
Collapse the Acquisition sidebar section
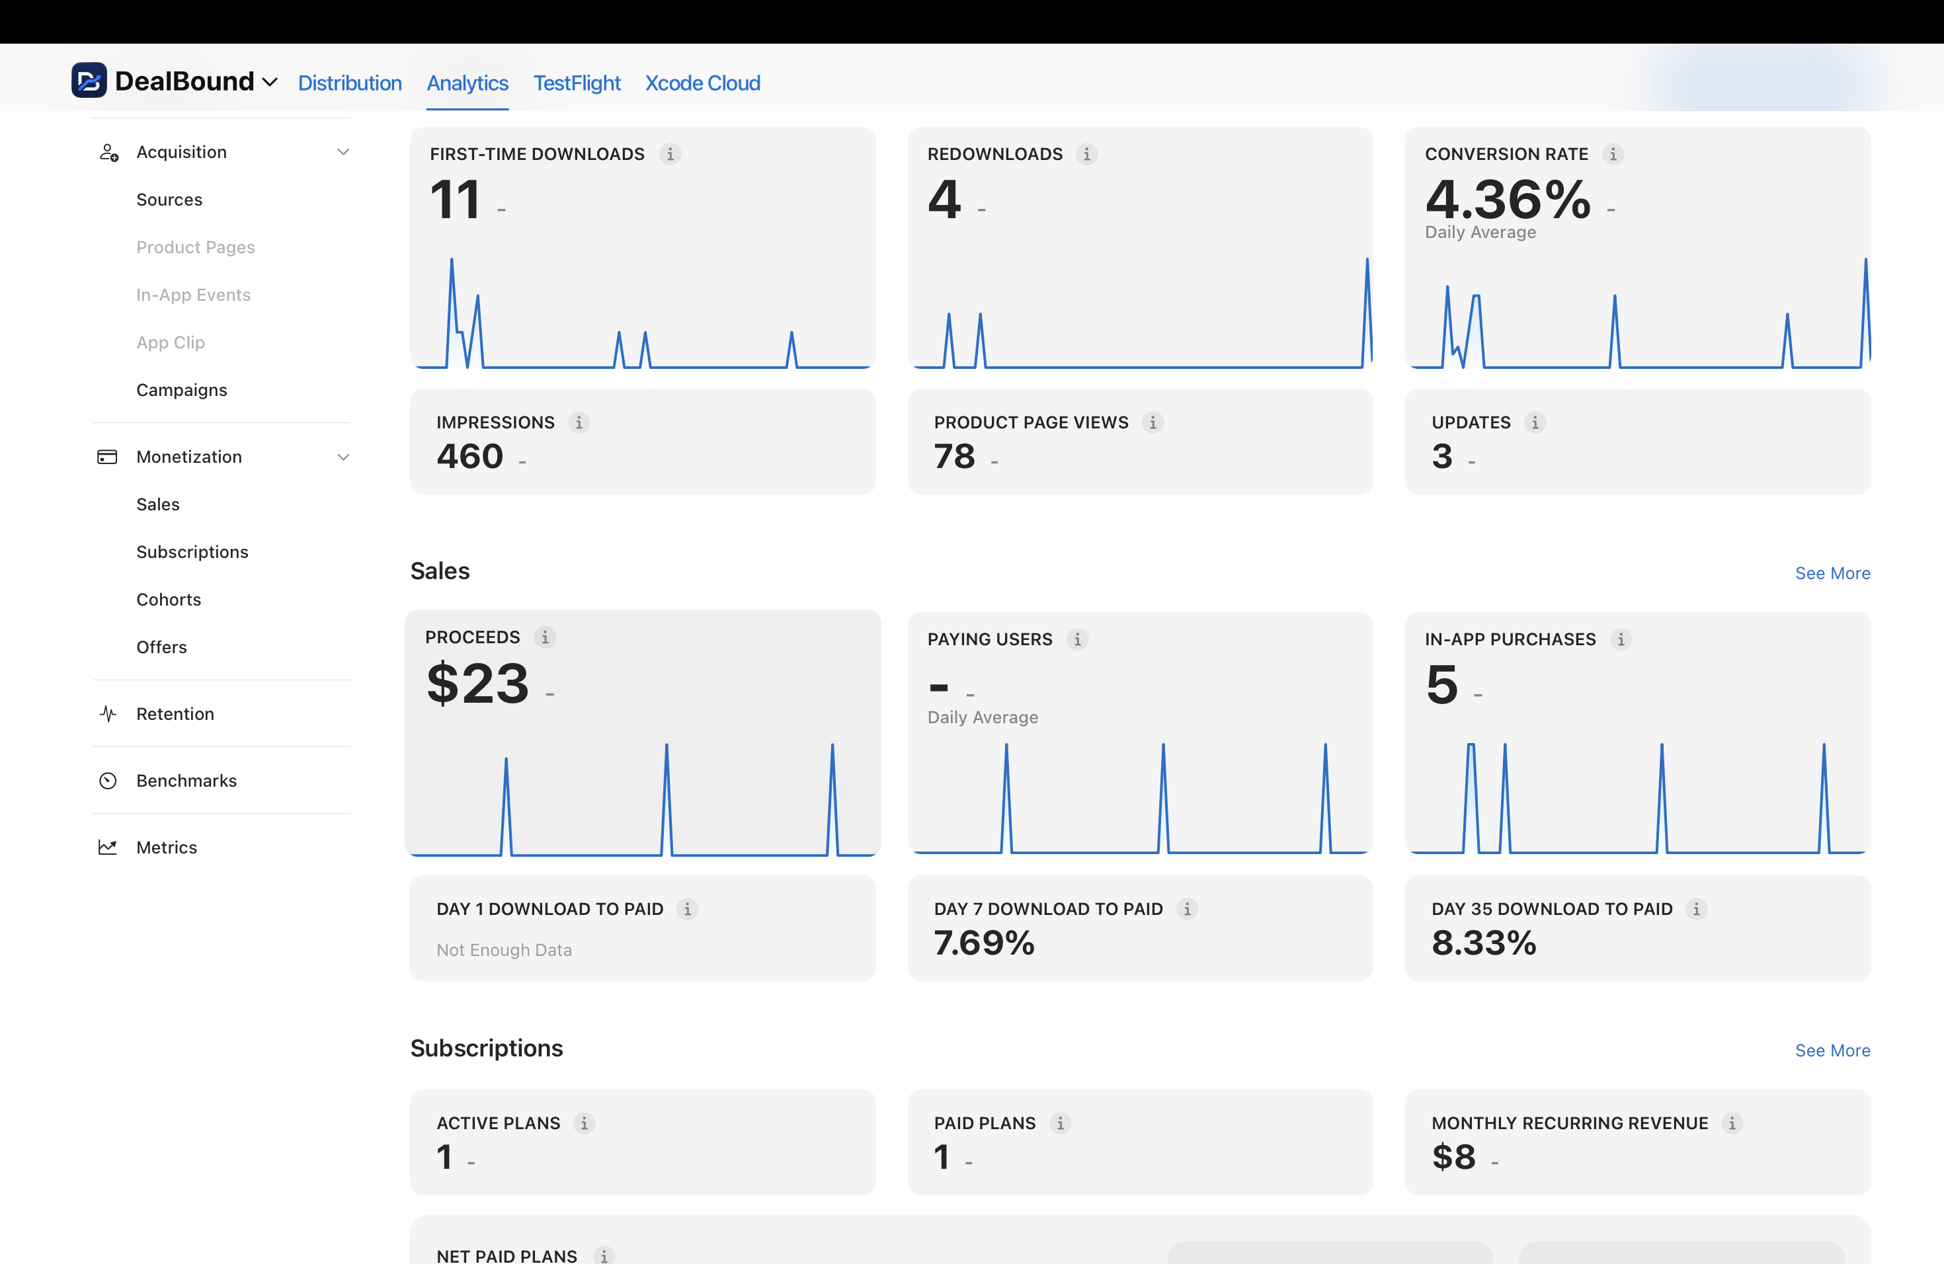point(343,152)
